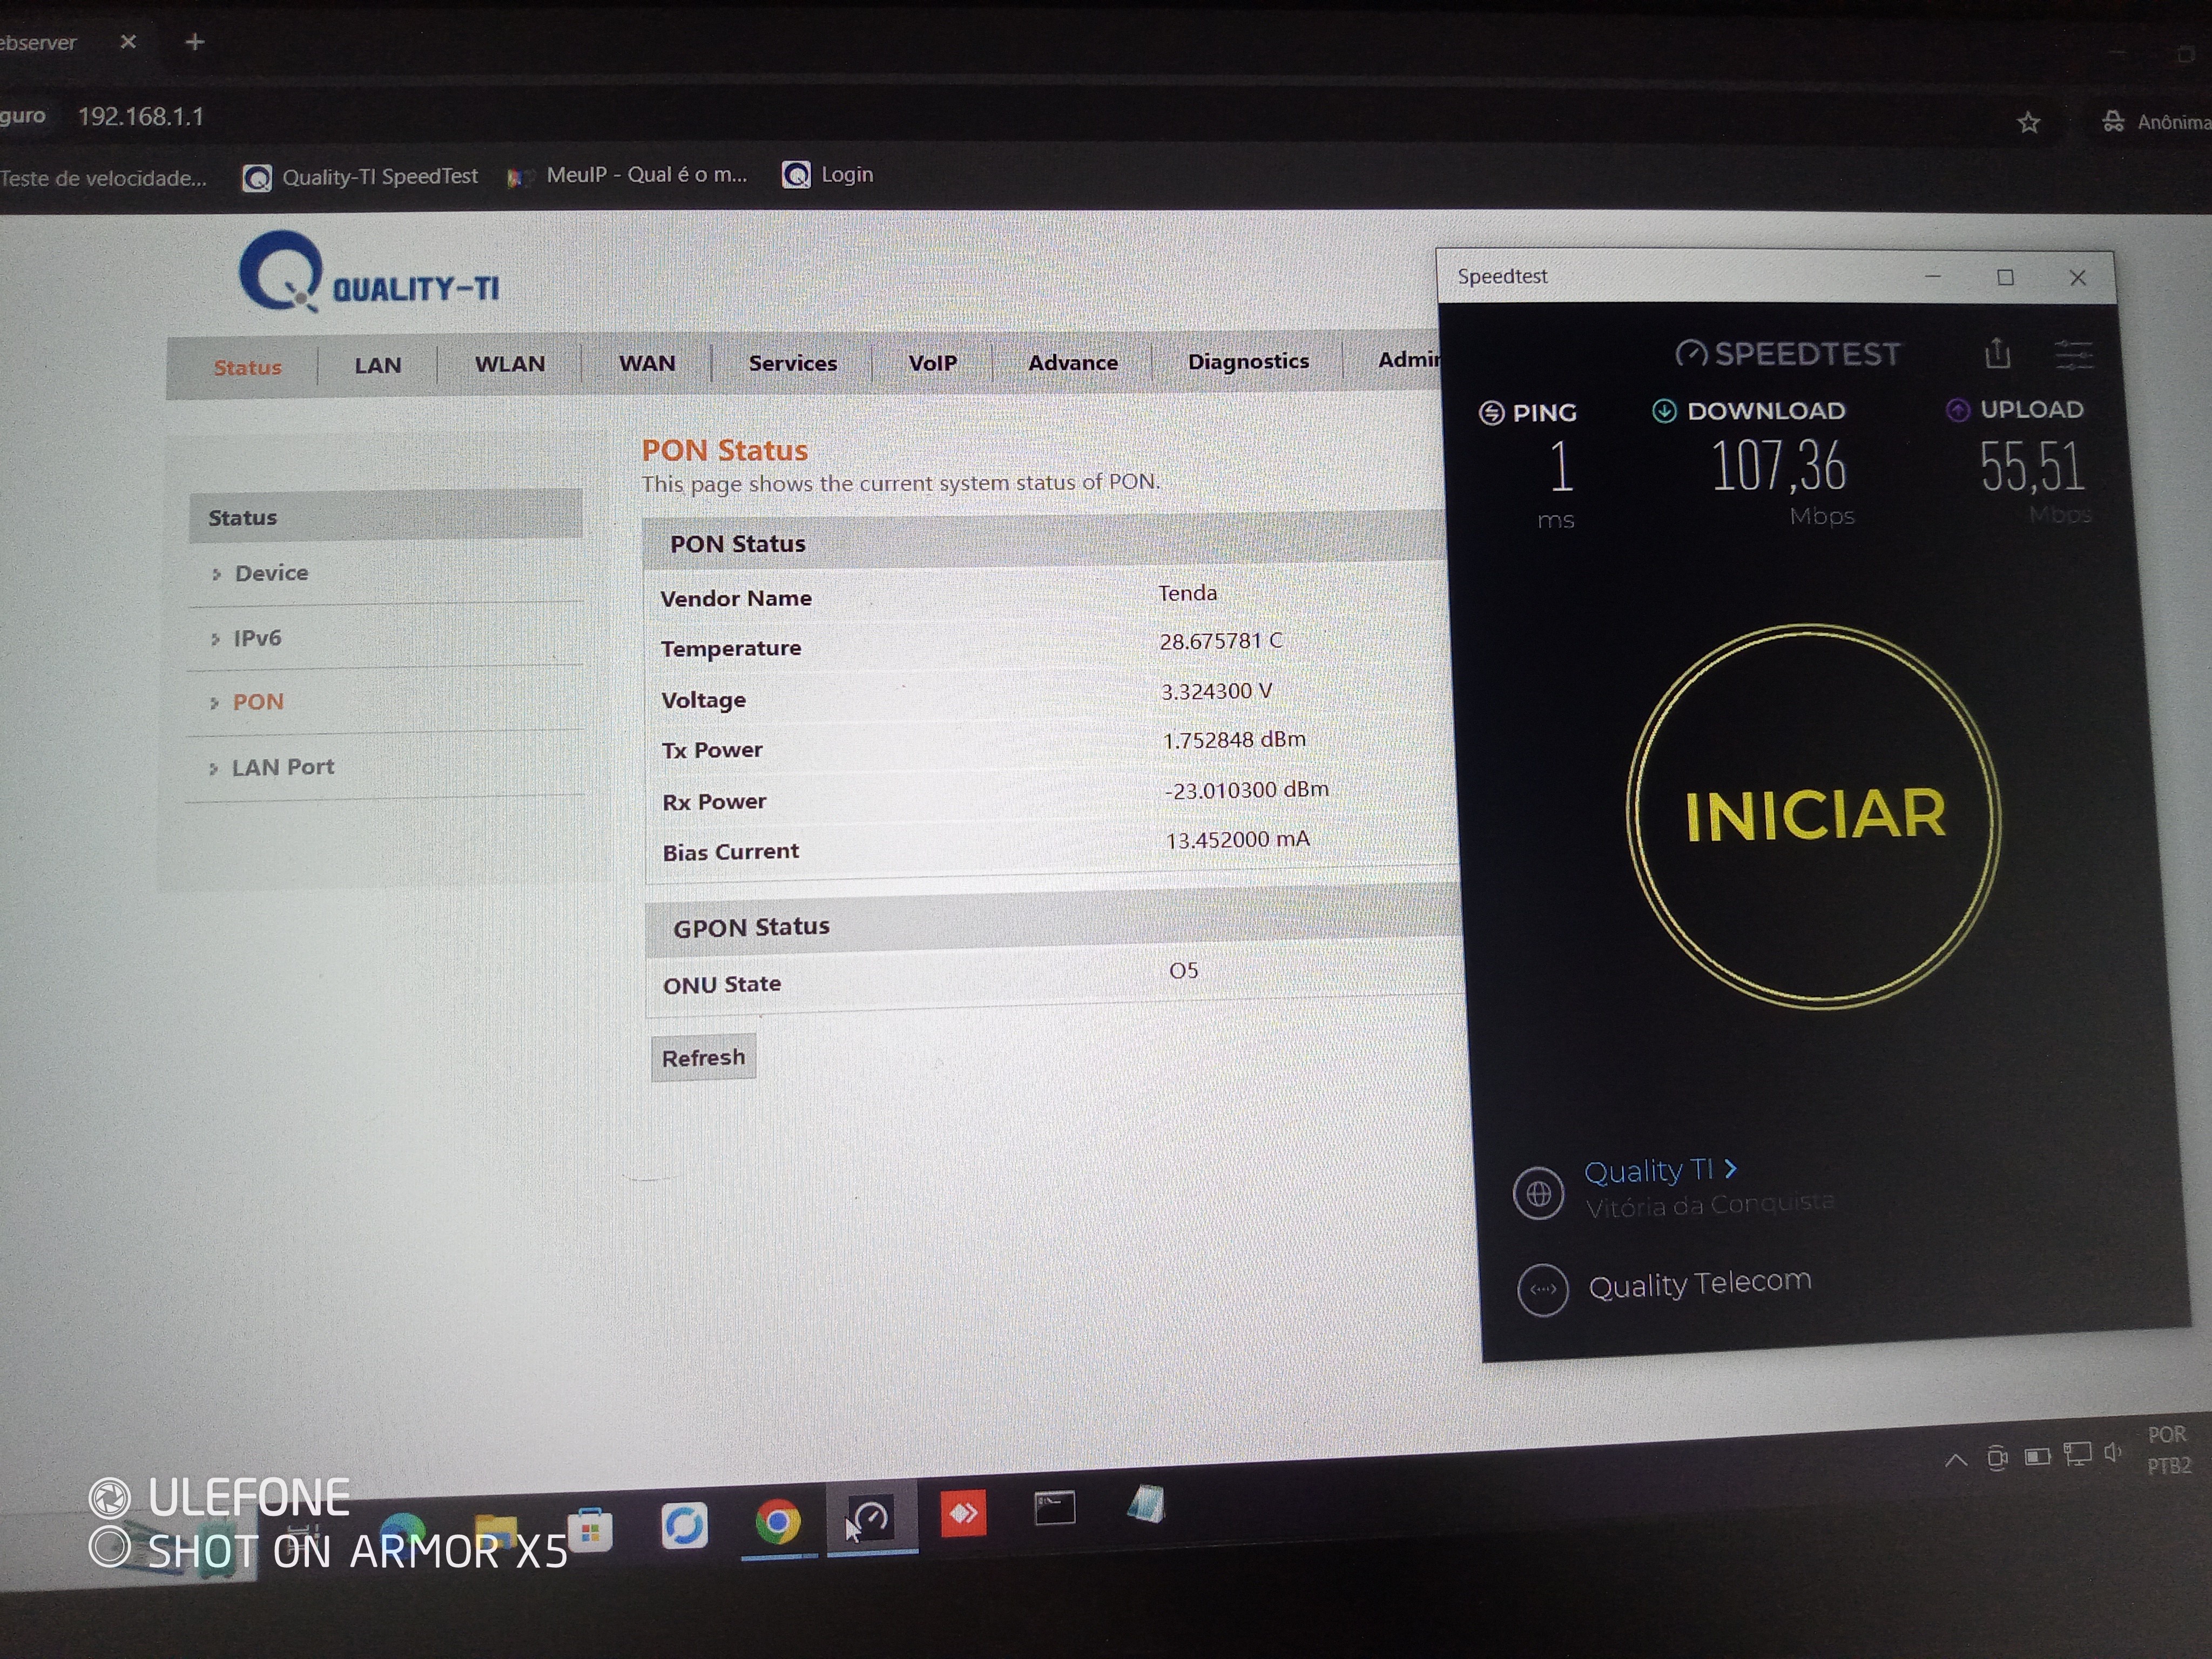
Task: Open the AnyDesk red taskbar icon
Action: click(963, 1513)
